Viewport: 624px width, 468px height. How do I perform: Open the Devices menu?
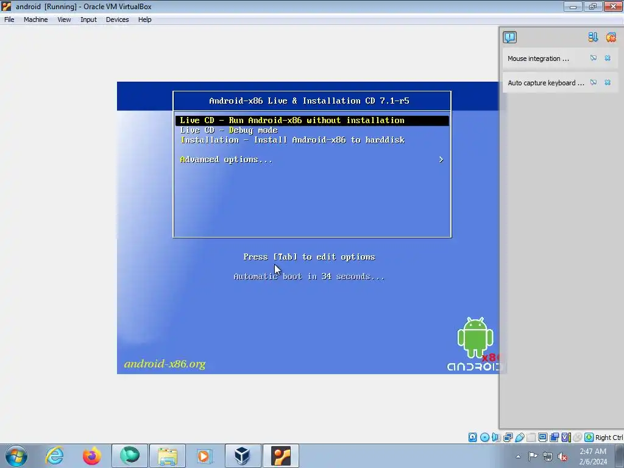[x=118, y=19]
